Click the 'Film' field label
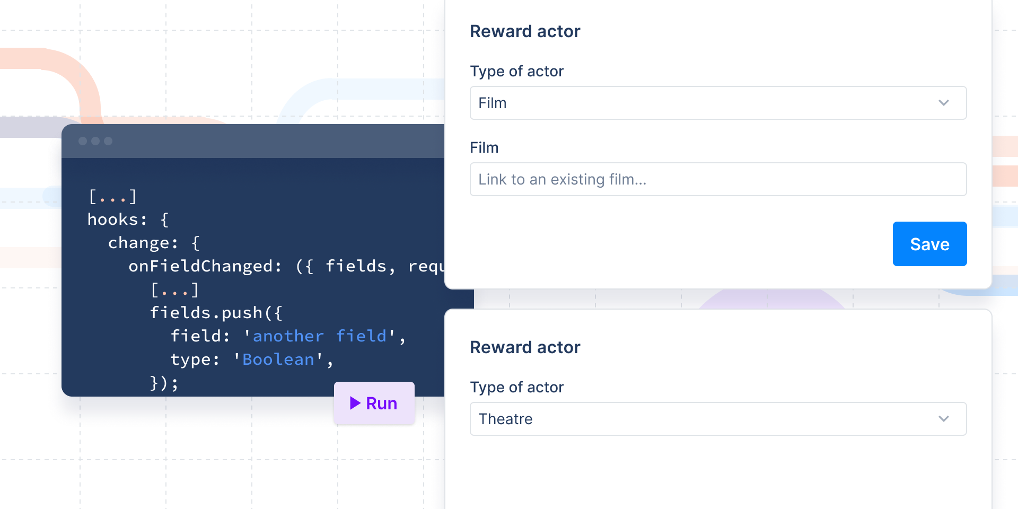The image size is (1018, 509). [484, 147]
